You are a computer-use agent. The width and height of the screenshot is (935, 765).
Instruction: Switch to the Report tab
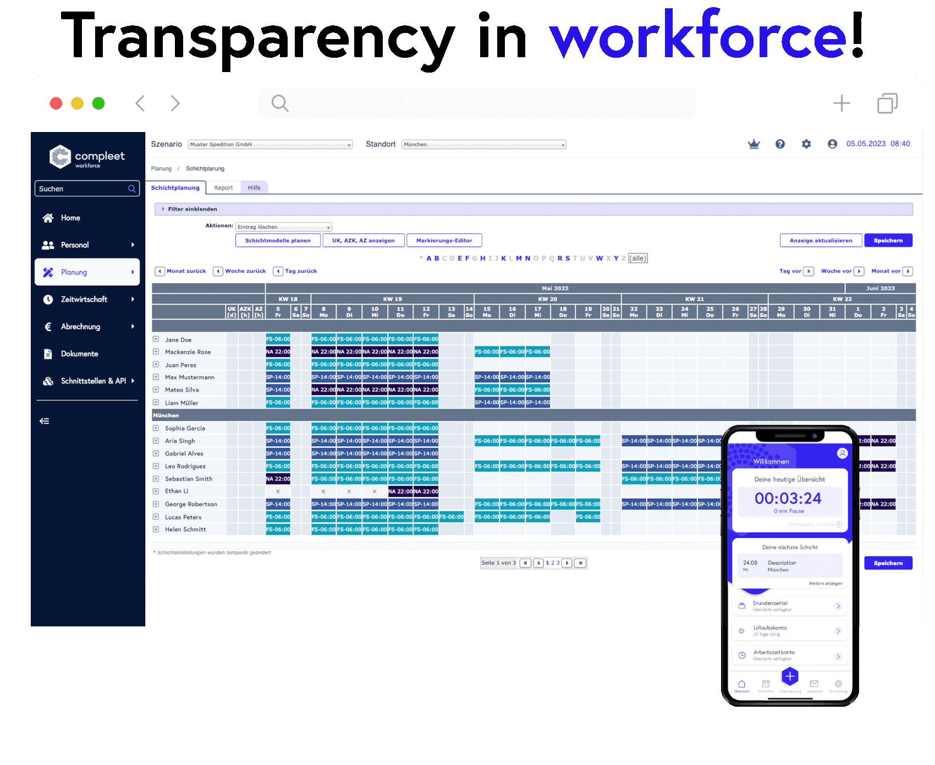pyautogui.click(x=223, y=188)
